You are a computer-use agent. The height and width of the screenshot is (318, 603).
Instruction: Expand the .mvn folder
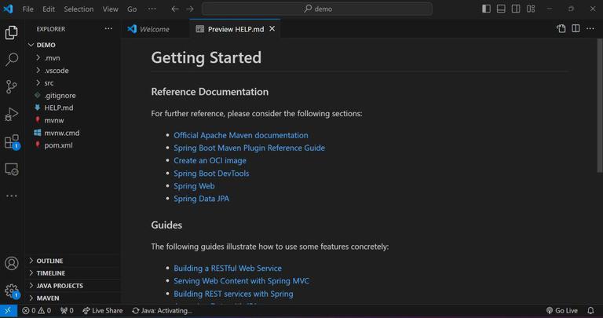tap(51, 57)
